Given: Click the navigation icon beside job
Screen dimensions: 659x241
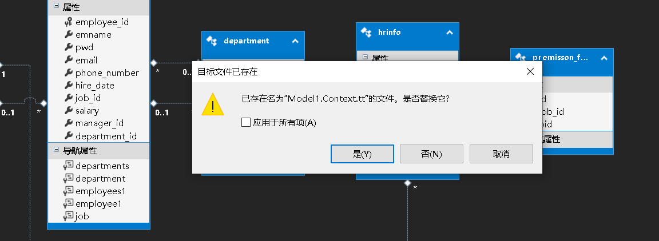Looking at the screenshot, I should pyautogui.click(x=68, y=216).
